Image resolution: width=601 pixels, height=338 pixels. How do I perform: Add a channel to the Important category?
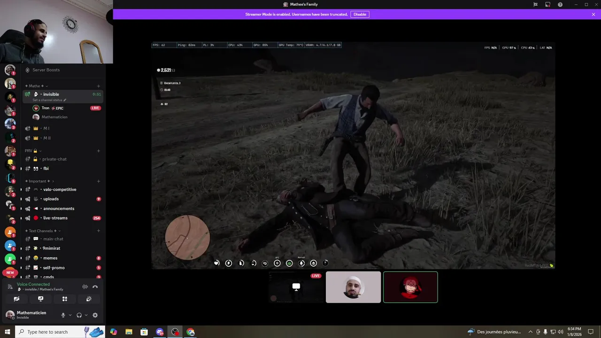coord(99,181)
